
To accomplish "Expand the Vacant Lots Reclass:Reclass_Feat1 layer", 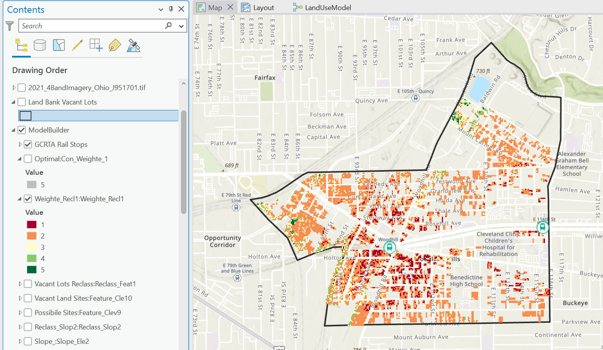I will point(20,284).
